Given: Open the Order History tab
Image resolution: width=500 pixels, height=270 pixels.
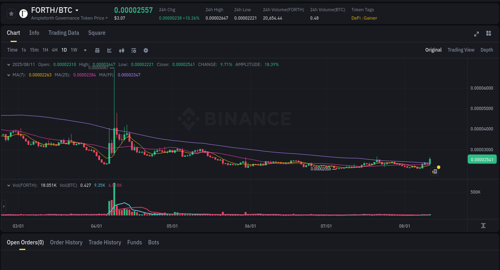Looking at the screenshot, I should click(66, 242).
